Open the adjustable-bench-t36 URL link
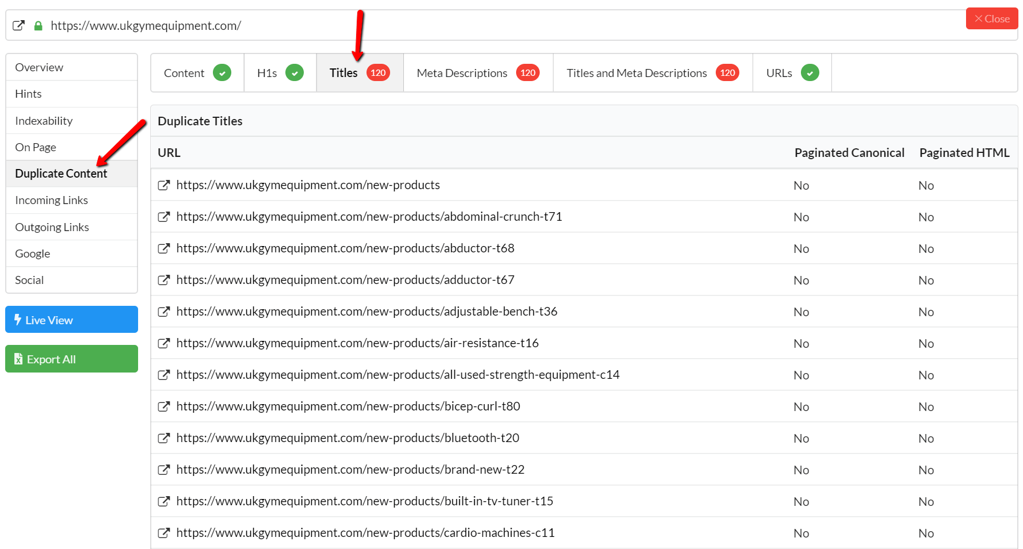This screenshot has height=549, width=1023. pyautogui.click(x=367, y=312)
